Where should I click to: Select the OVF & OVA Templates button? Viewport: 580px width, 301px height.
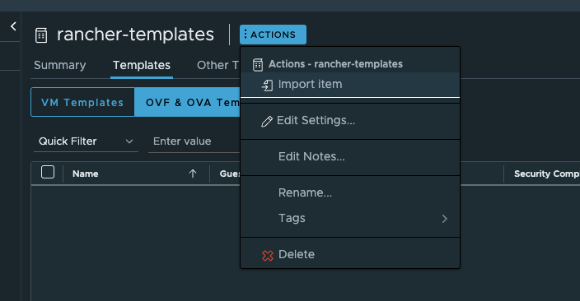pyautogui.click(x=188, y=102)
